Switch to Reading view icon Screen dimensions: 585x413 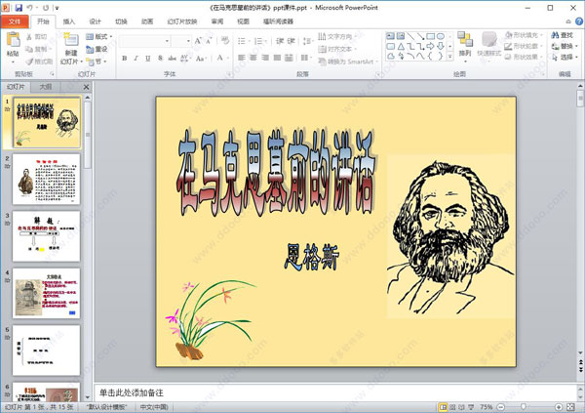tap(461, 407)
